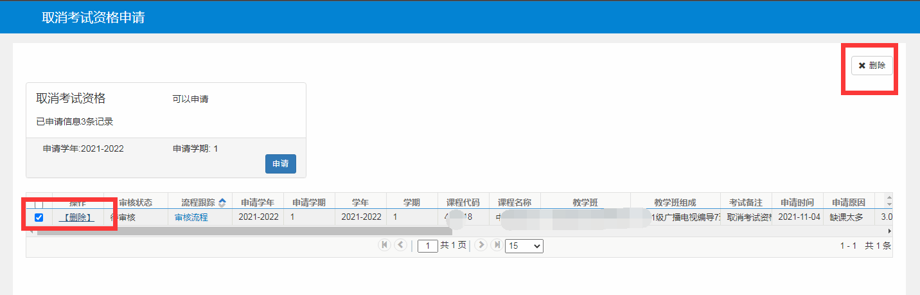Sort by 申请学年 column header
Screen dimensions: 920x295
(258, 202)
